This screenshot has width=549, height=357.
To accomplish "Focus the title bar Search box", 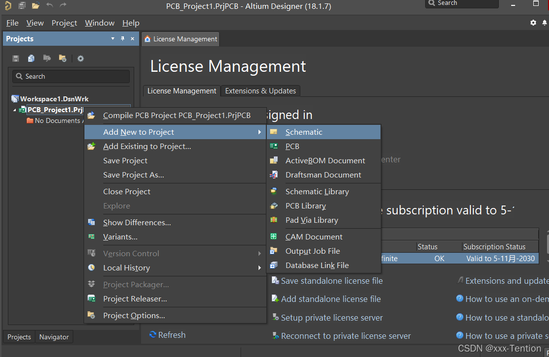I will pyautogui.click(x=462, y=3).
